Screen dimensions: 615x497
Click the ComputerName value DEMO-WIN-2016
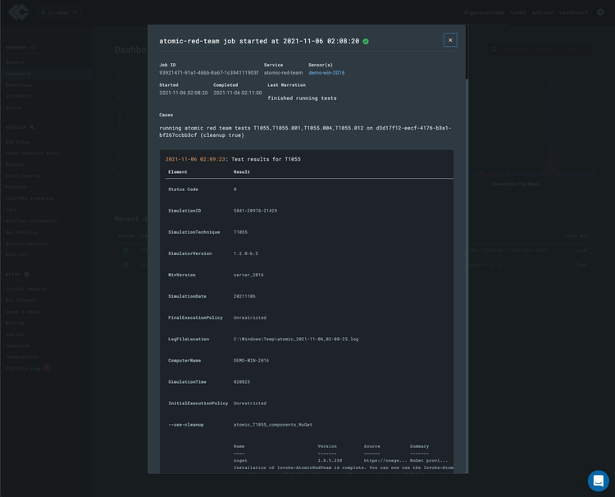tap(251, 361)
